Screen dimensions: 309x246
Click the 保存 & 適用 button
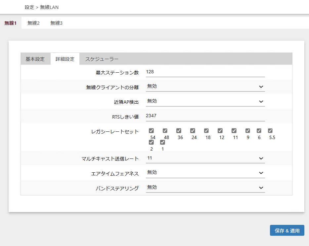(x=287, y=231)
